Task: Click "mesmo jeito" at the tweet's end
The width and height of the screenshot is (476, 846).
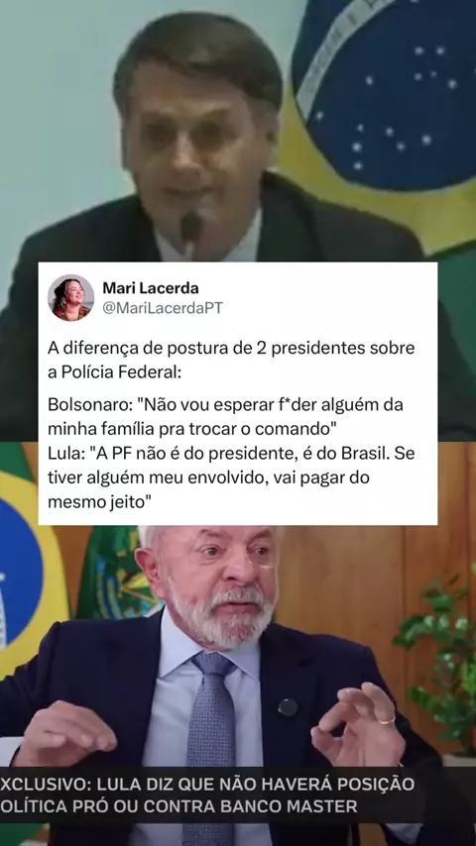Action: click(99, 502)
